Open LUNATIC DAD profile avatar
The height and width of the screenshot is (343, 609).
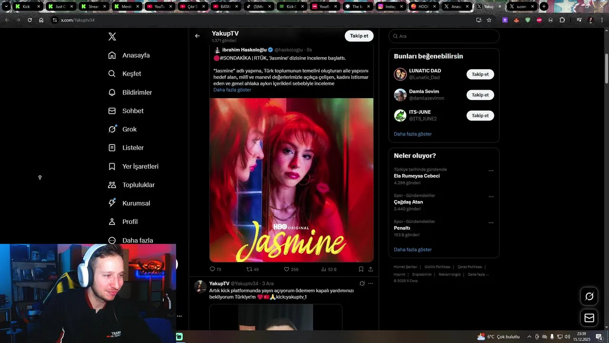pos(400,74)
